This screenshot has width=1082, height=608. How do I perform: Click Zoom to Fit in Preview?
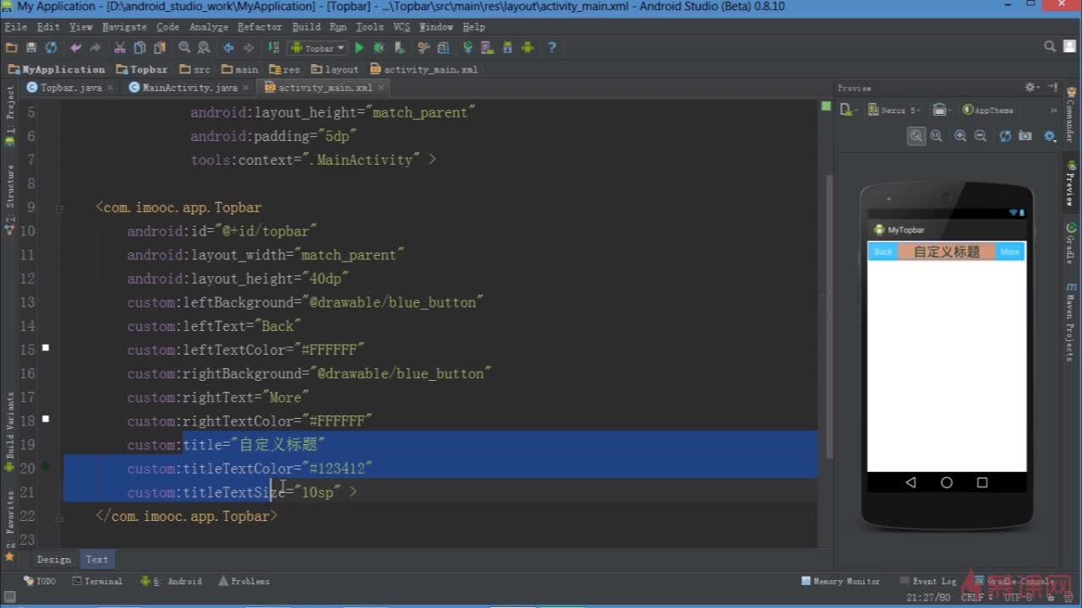pyautogui.click(x=916, y=136)
